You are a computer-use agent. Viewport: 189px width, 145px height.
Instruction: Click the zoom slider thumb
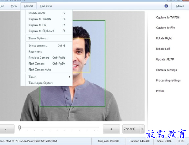point(20,127)
